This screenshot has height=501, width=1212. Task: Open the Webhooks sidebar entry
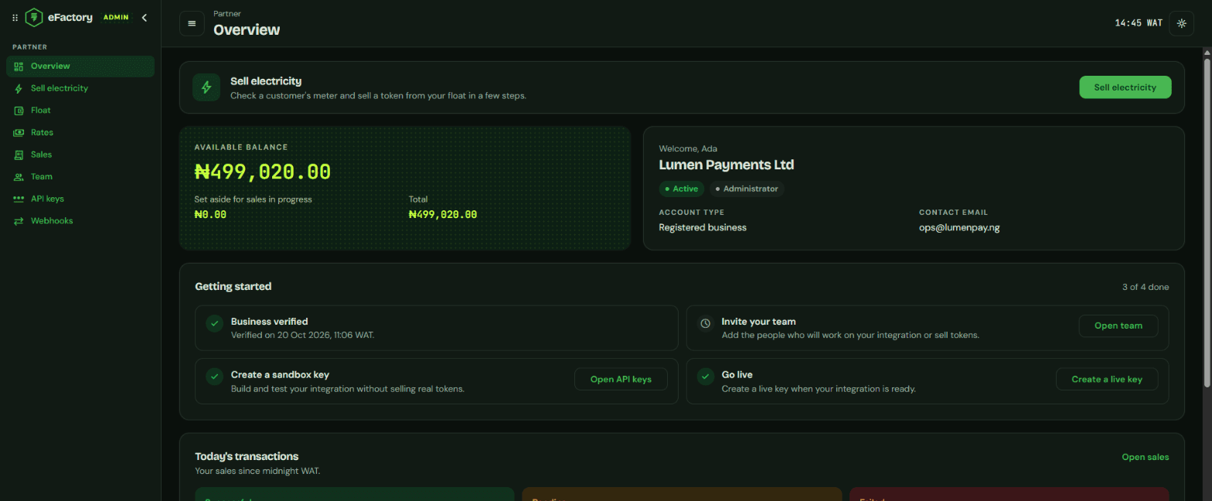[80, 221]
